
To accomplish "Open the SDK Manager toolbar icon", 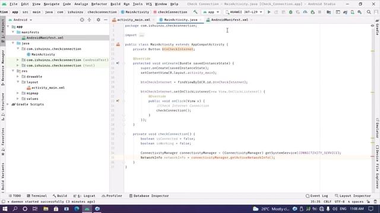I will point(360,12).
